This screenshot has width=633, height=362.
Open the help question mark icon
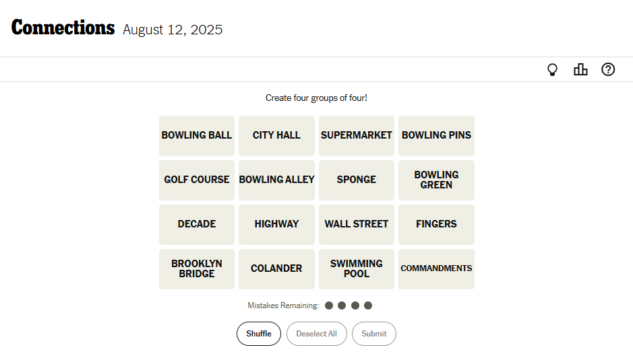point(608,69)
